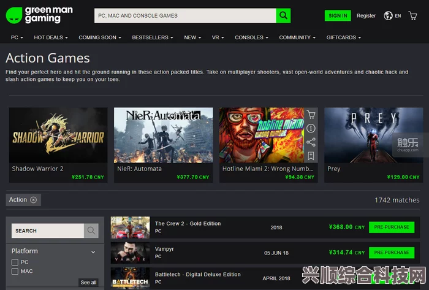Click the SIGN IN button
Image resolution: width=429 pixels, height=290 pixels.
tap(338, 15)
